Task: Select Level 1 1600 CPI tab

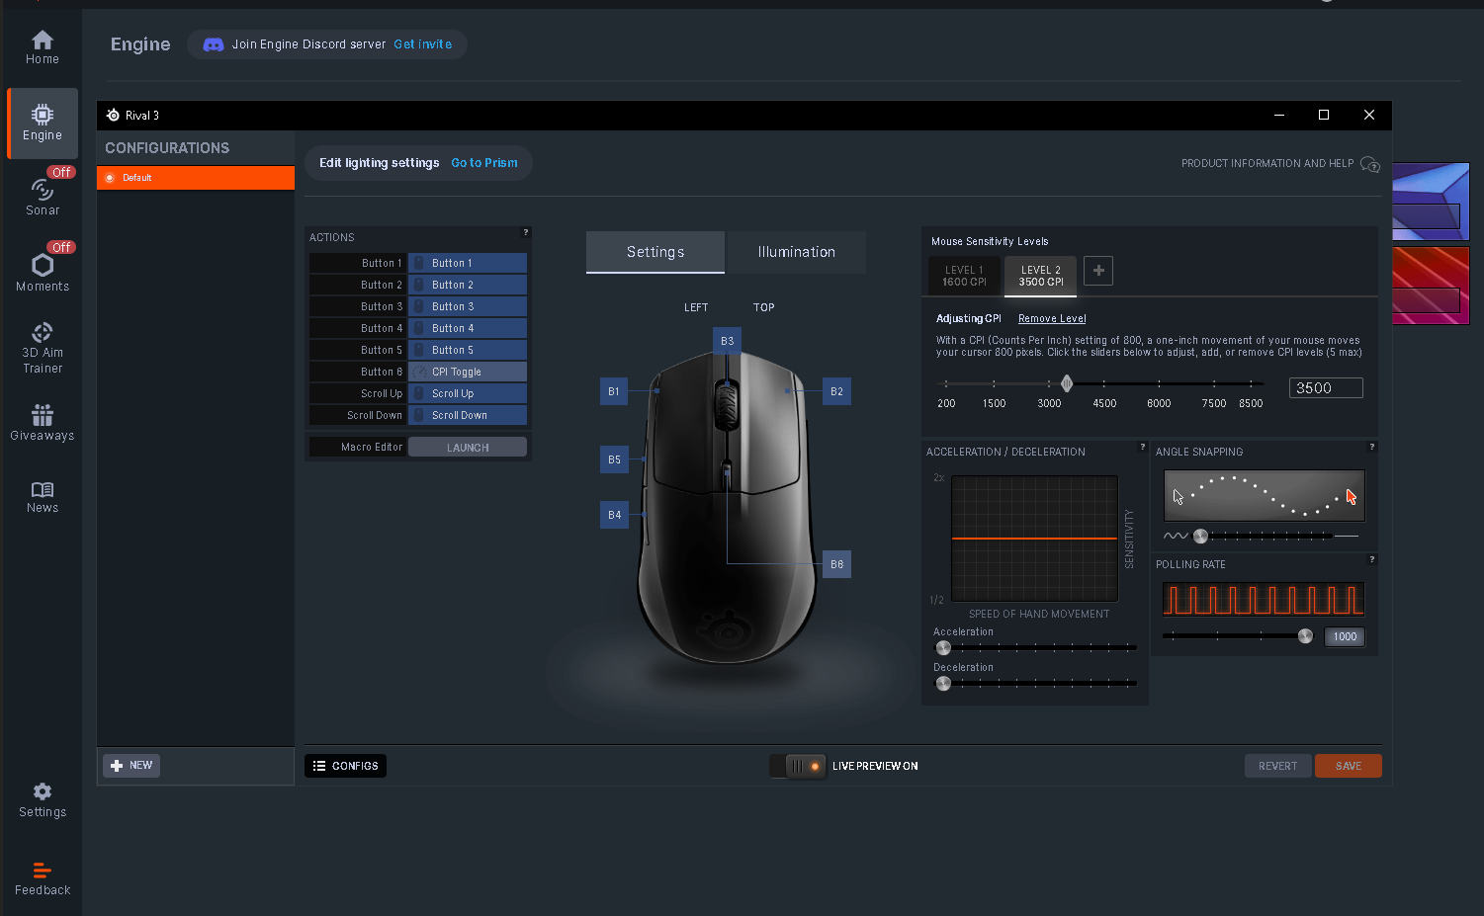Action: click(964, 276)
